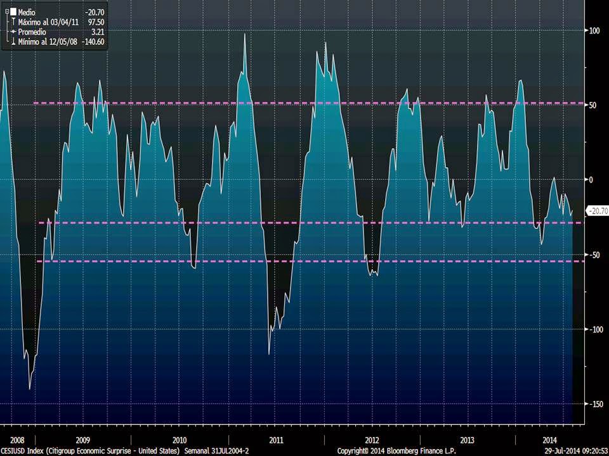Select 'Mínimo al 12/05/08' legend entry
Image resolution: width=609 pixels, height=456 pixels.
click(48, 42)
